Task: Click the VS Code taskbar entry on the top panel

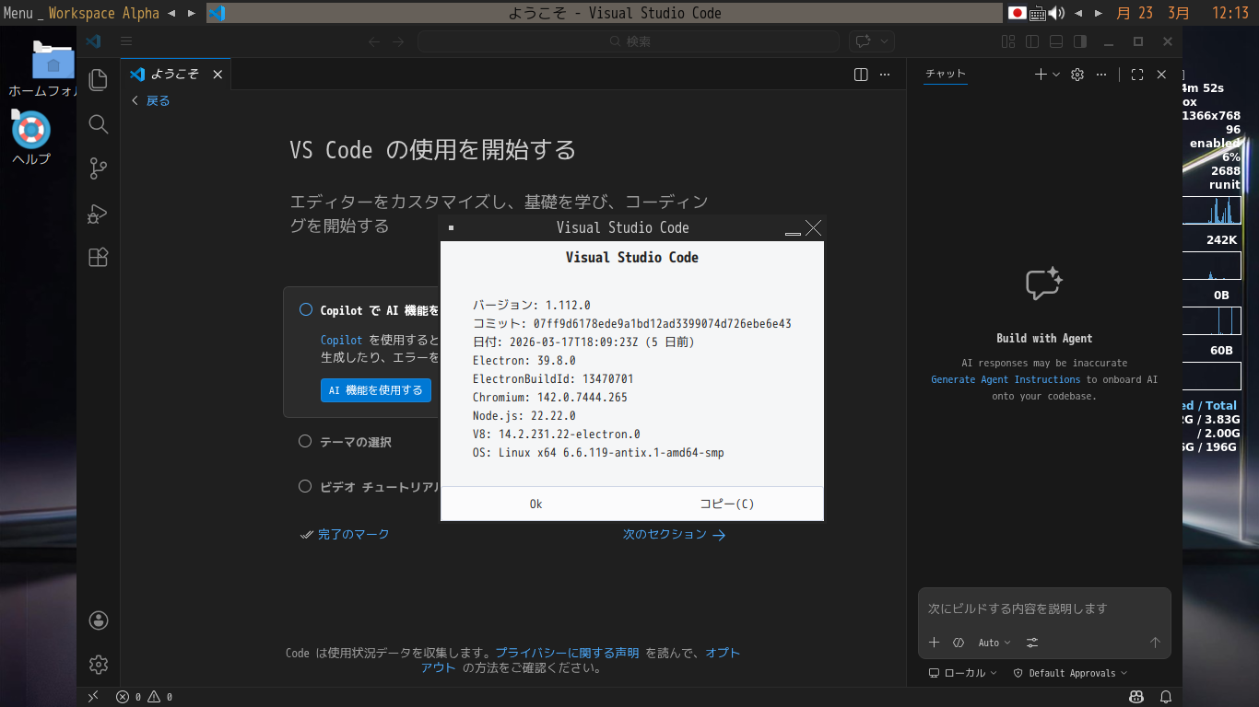Action: click(x=604, y=13)
